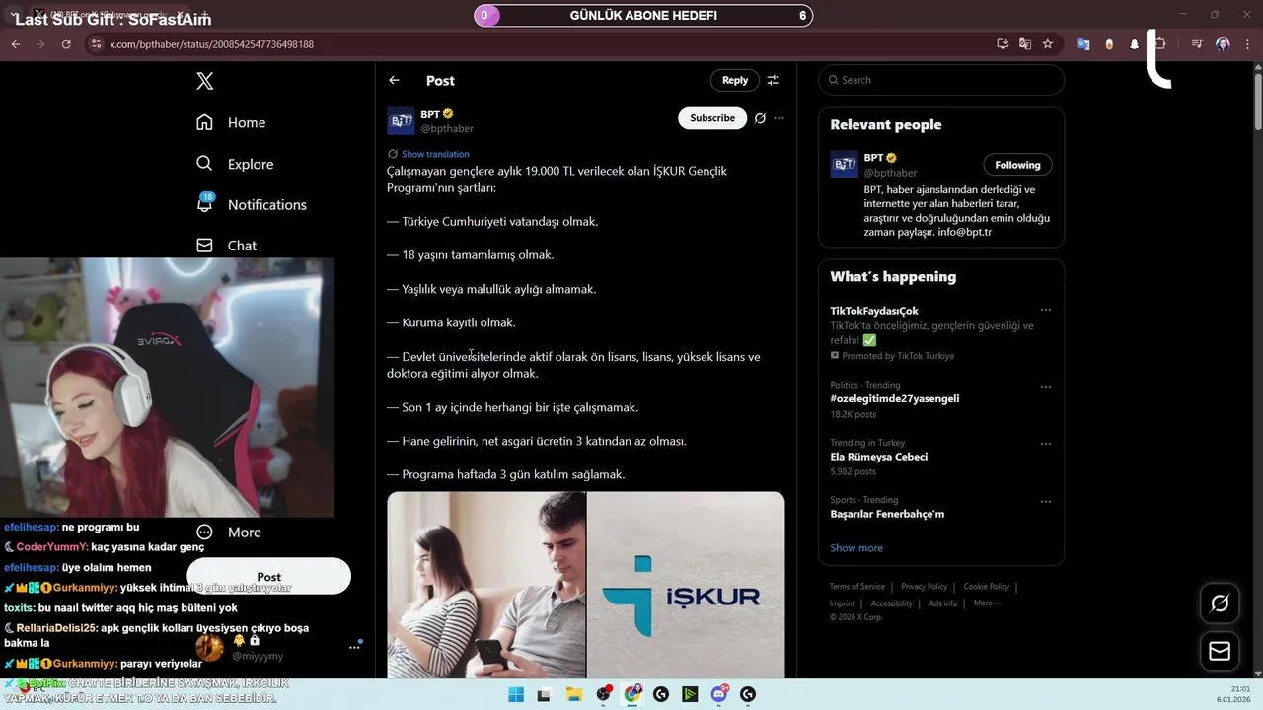Click the translate page icon in address bar

1025,44
